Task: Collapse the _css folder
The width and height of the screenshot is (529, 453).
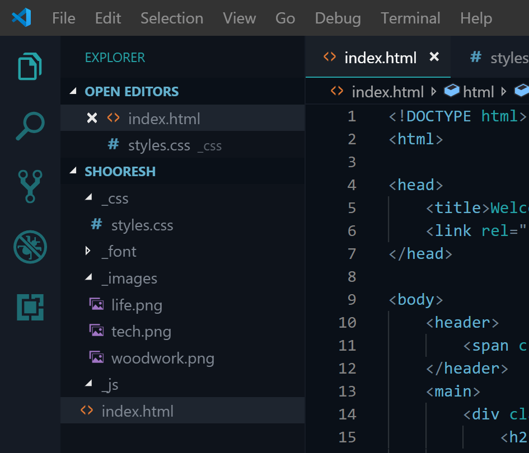Action: (88, 199)
